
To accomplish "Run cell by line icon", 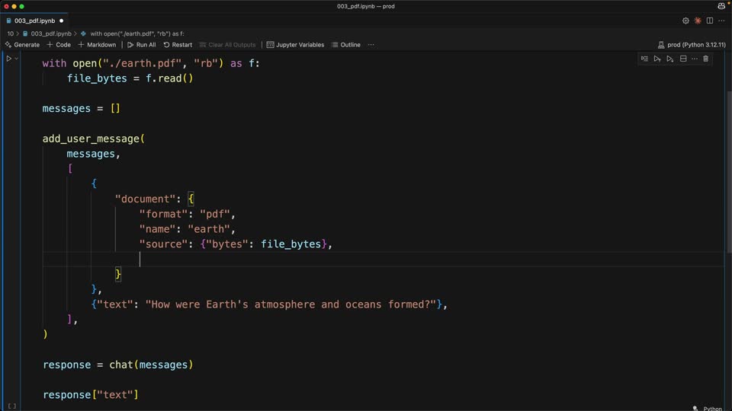I will [x=644, y=59].
